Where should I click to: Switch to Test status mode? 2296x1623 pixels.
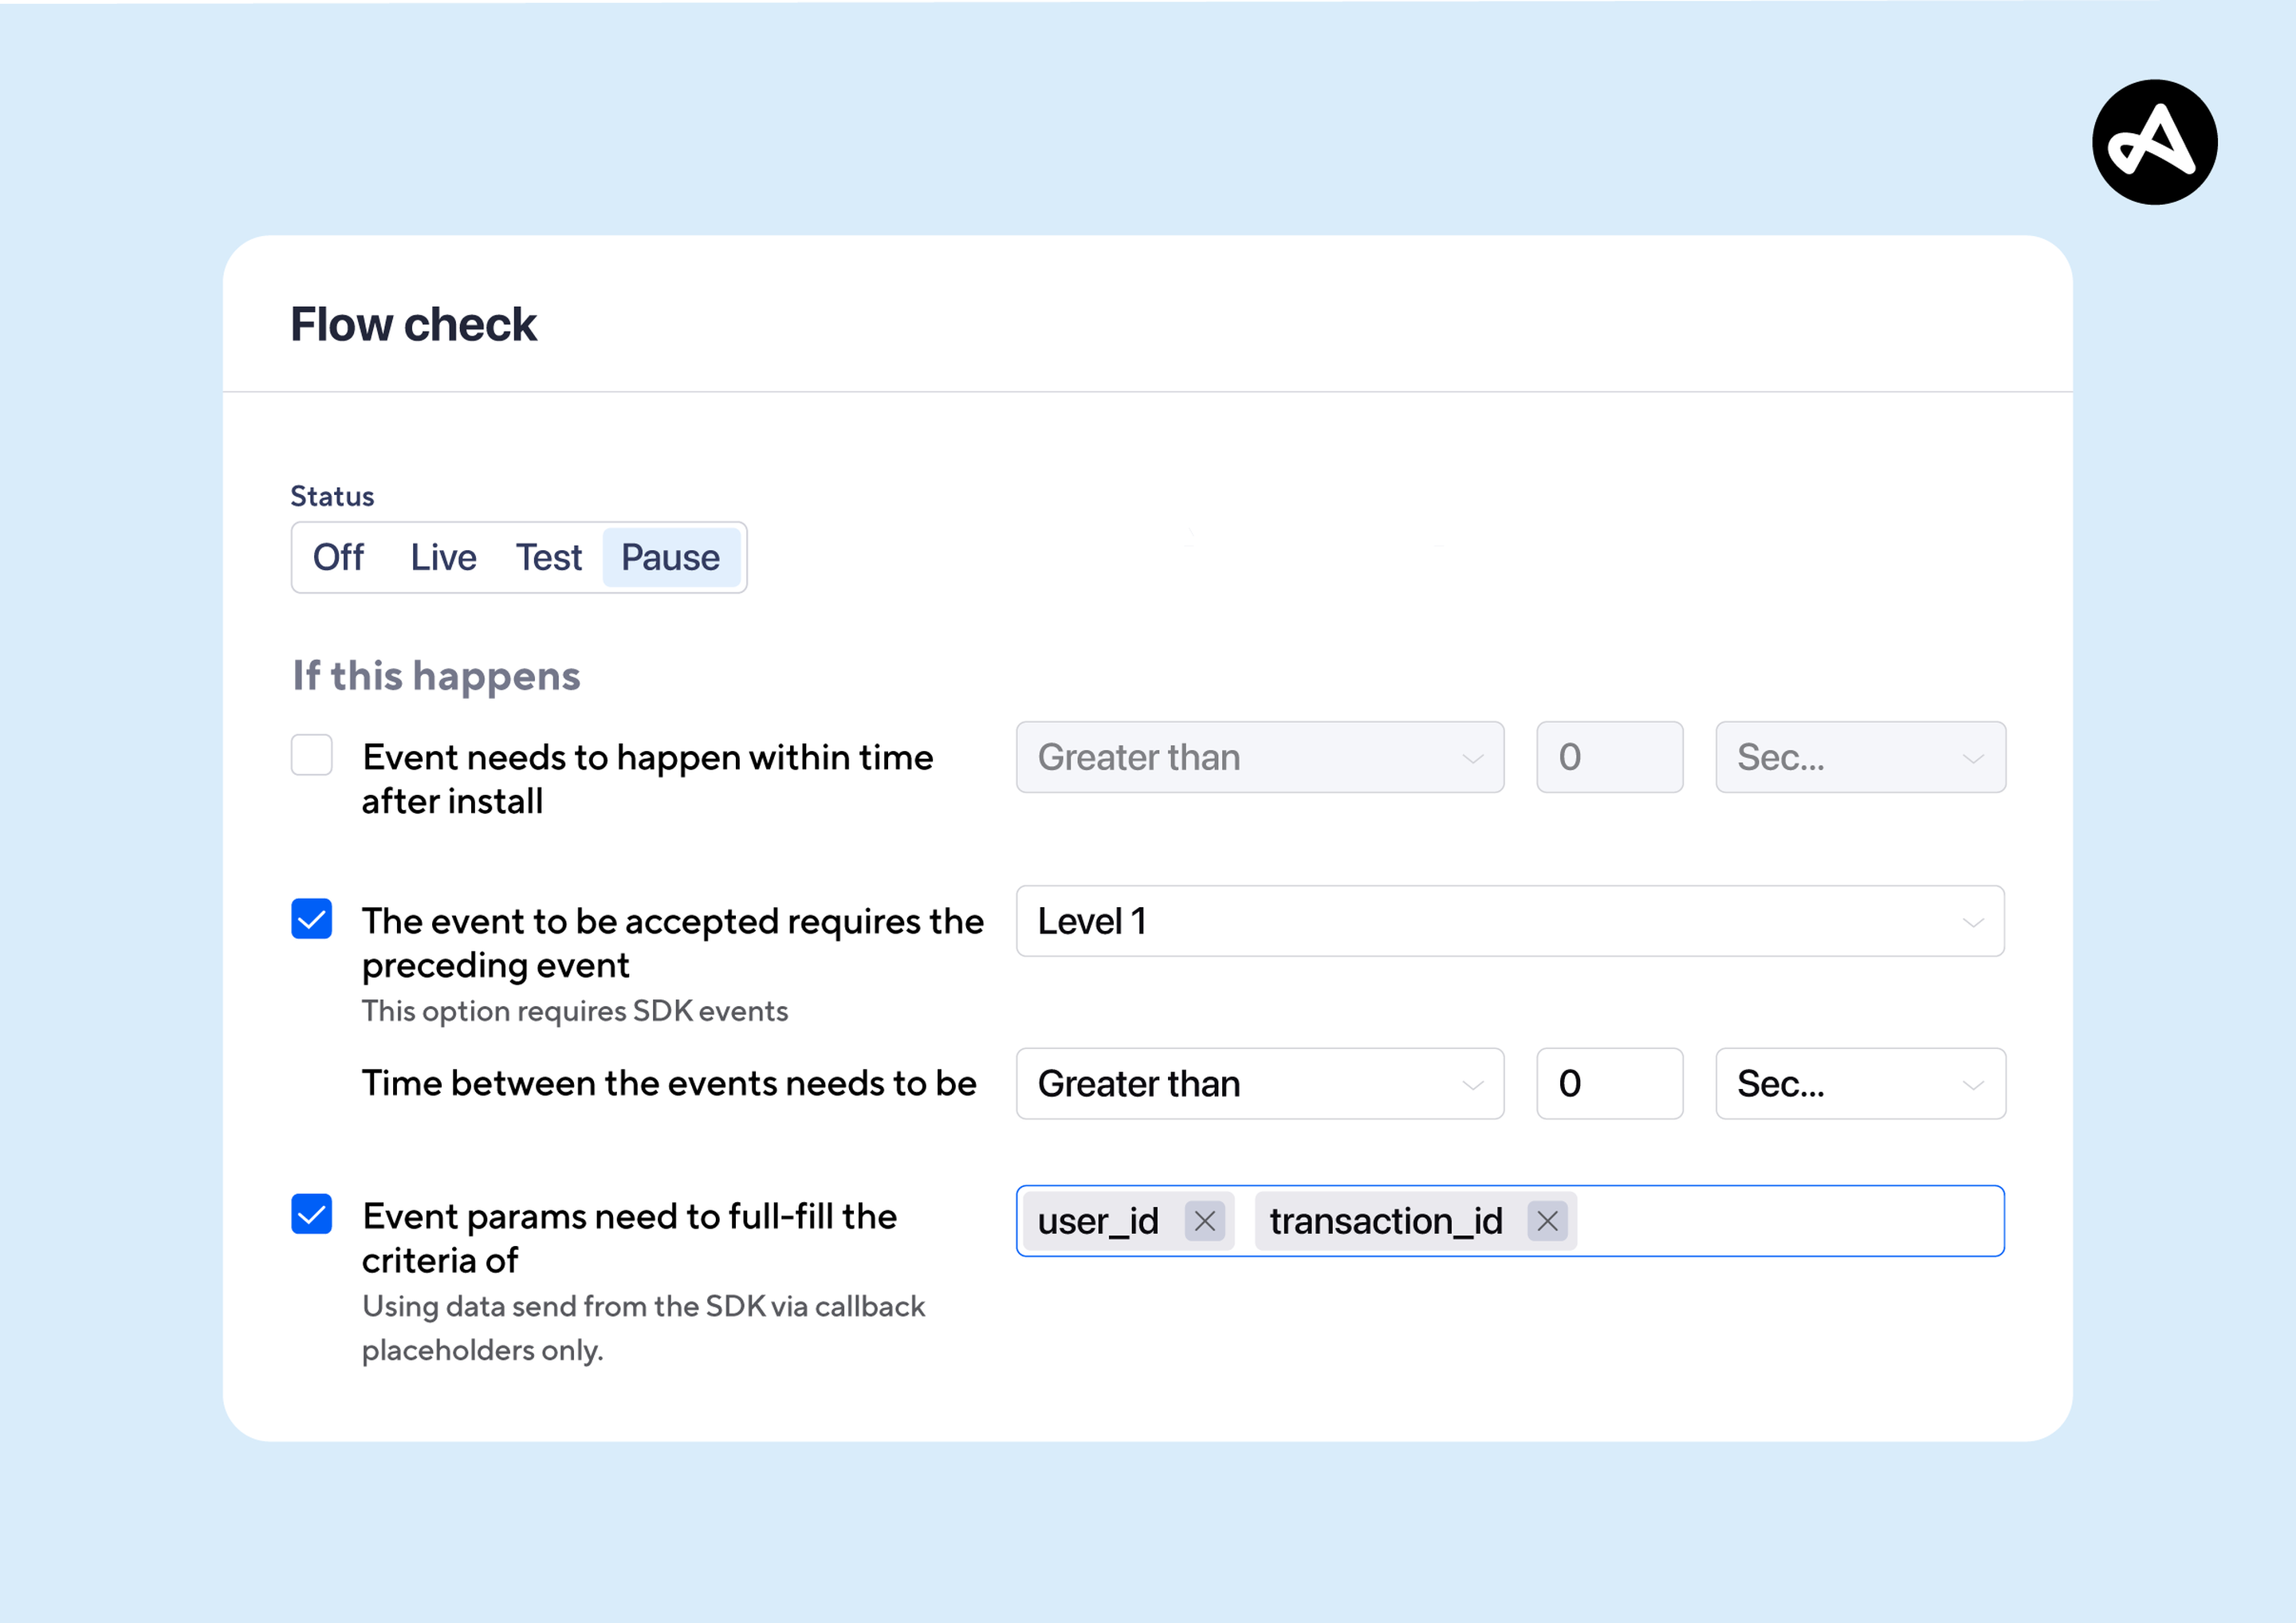pyautogui.click(x=549, y=557)
